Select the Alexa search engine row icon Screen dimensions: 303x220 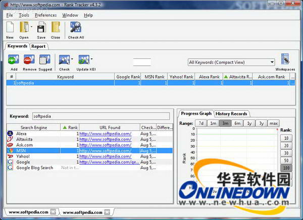(10, 133)
